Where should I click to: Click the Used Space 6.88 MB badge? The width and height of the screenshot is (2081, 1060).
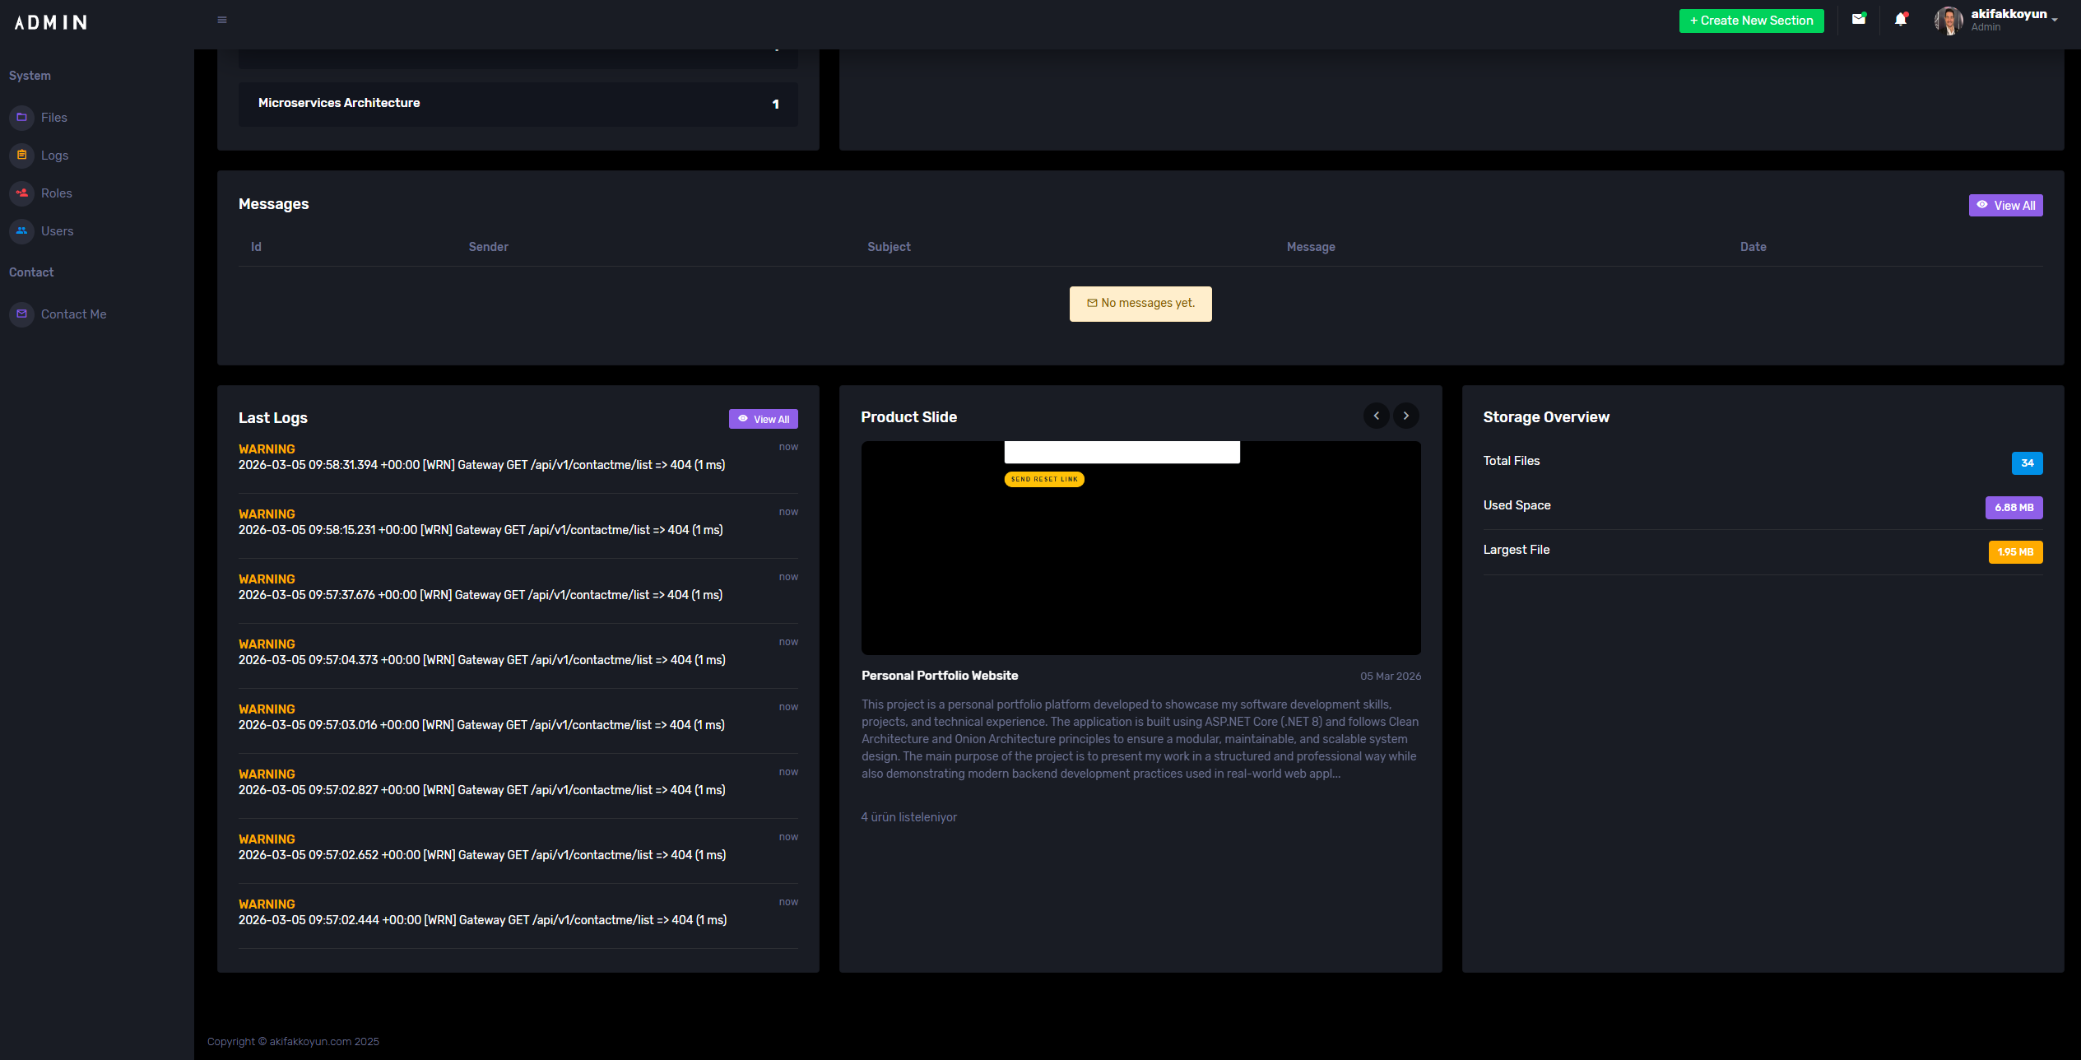(2014, 508)
